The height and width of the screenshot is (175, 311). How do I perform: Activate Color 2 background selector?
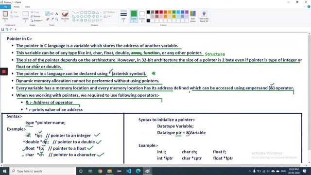(x=142, y=16)
